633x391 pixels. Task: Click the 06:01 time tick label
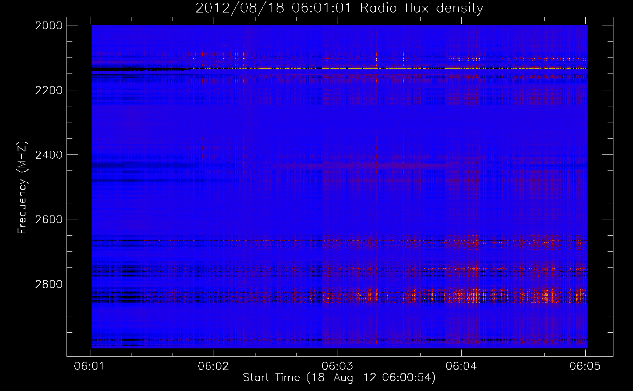pos(89,366)
